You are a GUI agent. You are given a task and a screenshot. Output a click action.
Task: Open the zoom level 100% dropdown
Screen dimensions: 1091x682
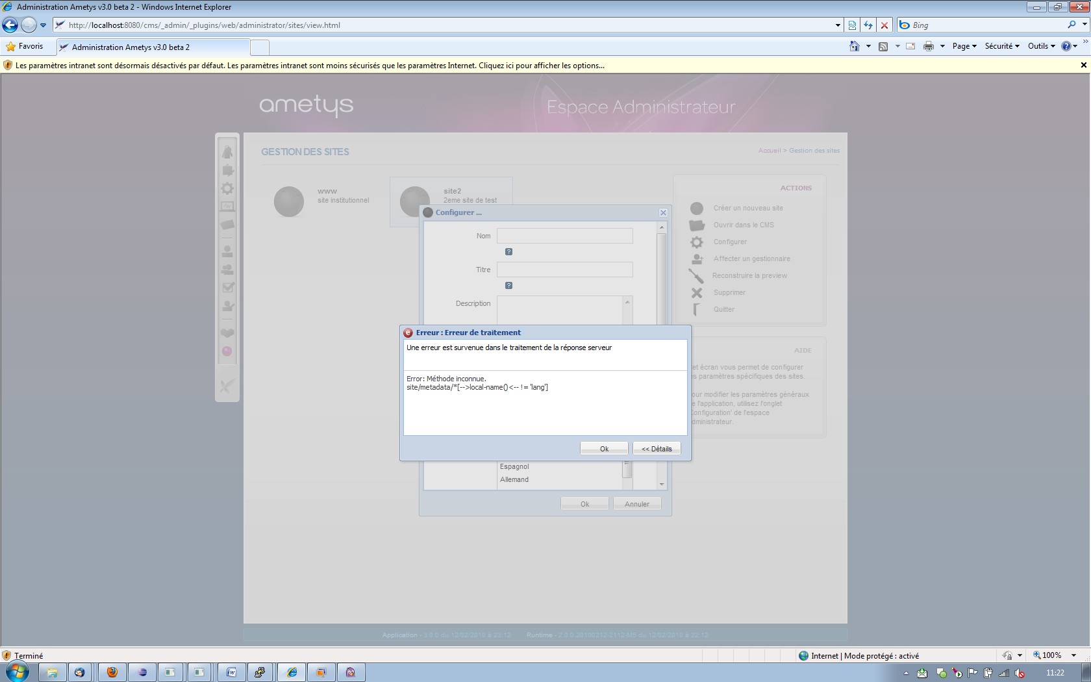[x=1073, y=655]
